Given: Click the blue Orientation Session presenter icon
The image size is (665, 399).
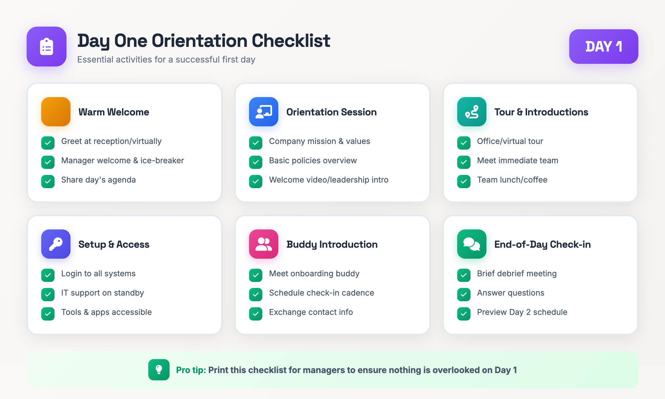Looking at the screenshot, I should tap(264, 112).
